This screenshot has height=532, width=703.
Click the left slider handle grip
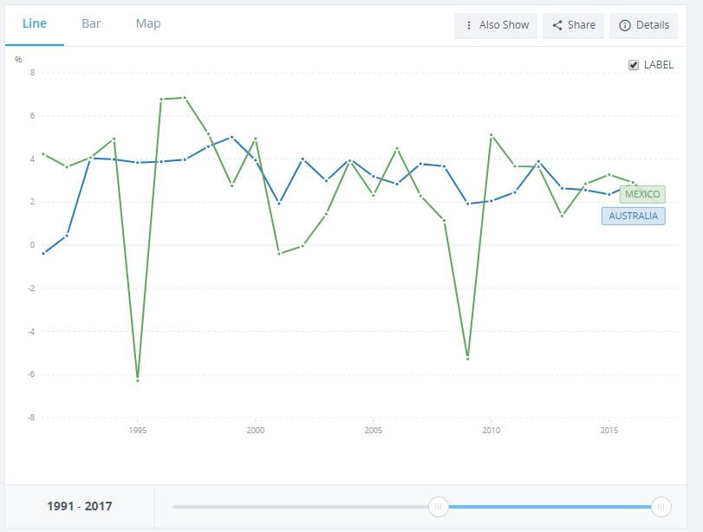coord(438,507)
